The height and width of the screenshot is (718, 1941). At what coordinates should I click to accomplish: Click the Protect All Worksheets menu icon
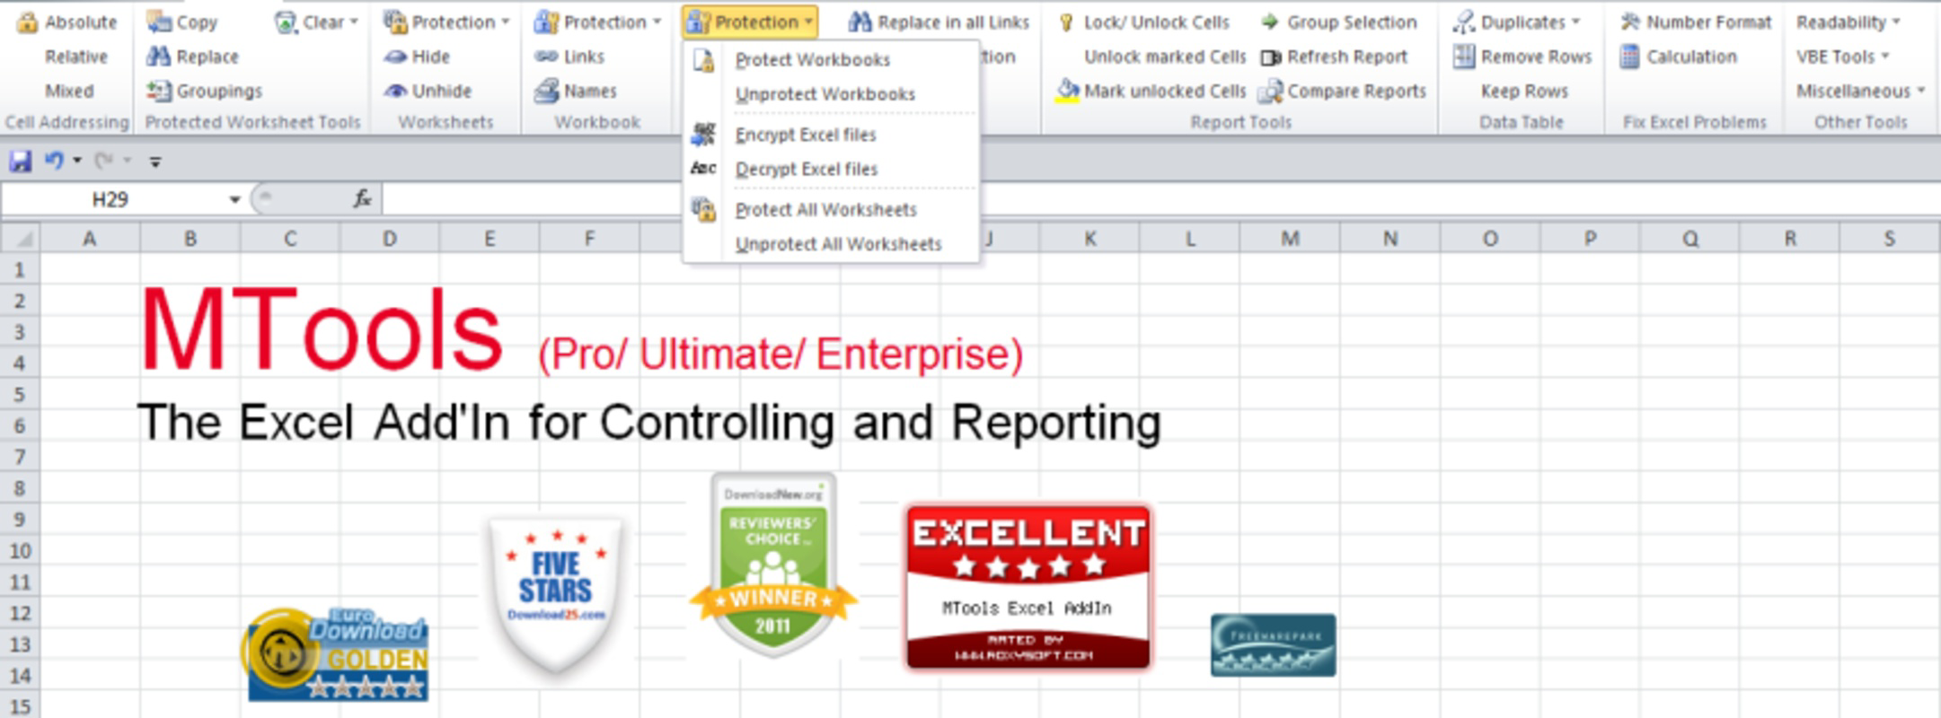coord(703,209)
